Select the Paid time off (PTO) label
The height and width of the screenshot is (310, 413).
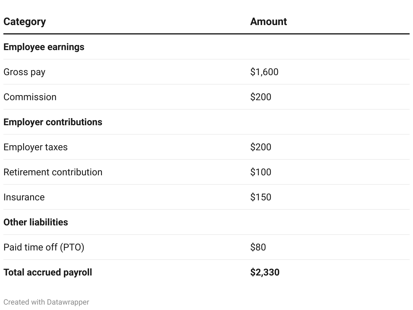(44, 247)
